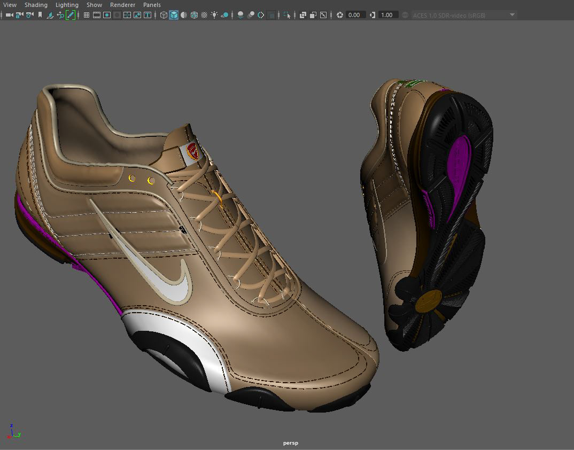Click the Panels menu button
The image size is (574, 450).
pos(152,5)
